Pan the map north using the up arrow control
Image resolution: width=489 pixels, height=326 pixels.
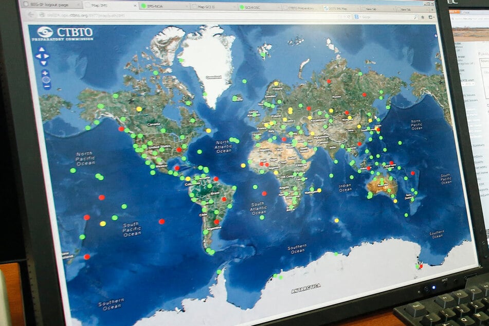tap(42, 49)
